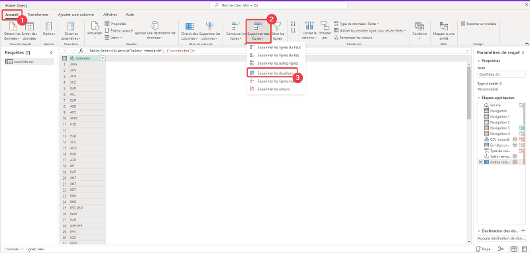
Task: Choose Supprimer les erreurs
Action: (276, 89)
